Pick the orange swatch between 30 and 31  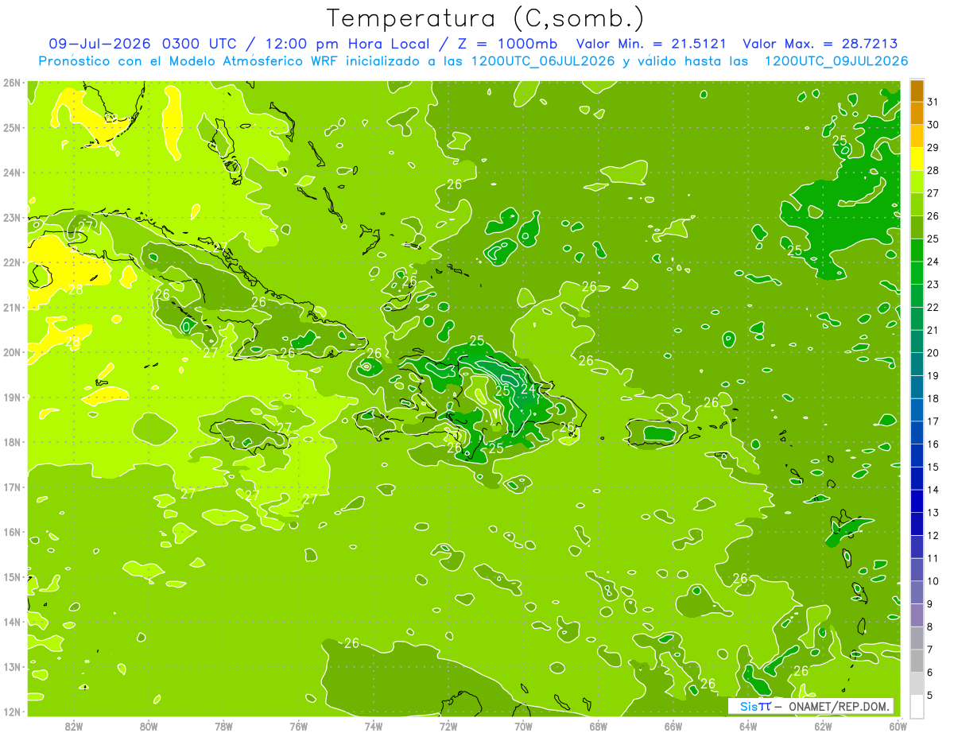pyautogui.click(x=917, y=113)
